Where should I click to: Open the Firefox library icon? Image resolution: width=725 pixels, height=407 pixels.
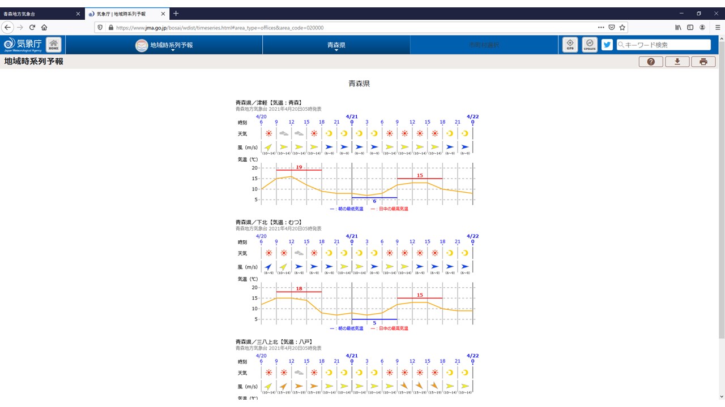(x=678, y=27)
